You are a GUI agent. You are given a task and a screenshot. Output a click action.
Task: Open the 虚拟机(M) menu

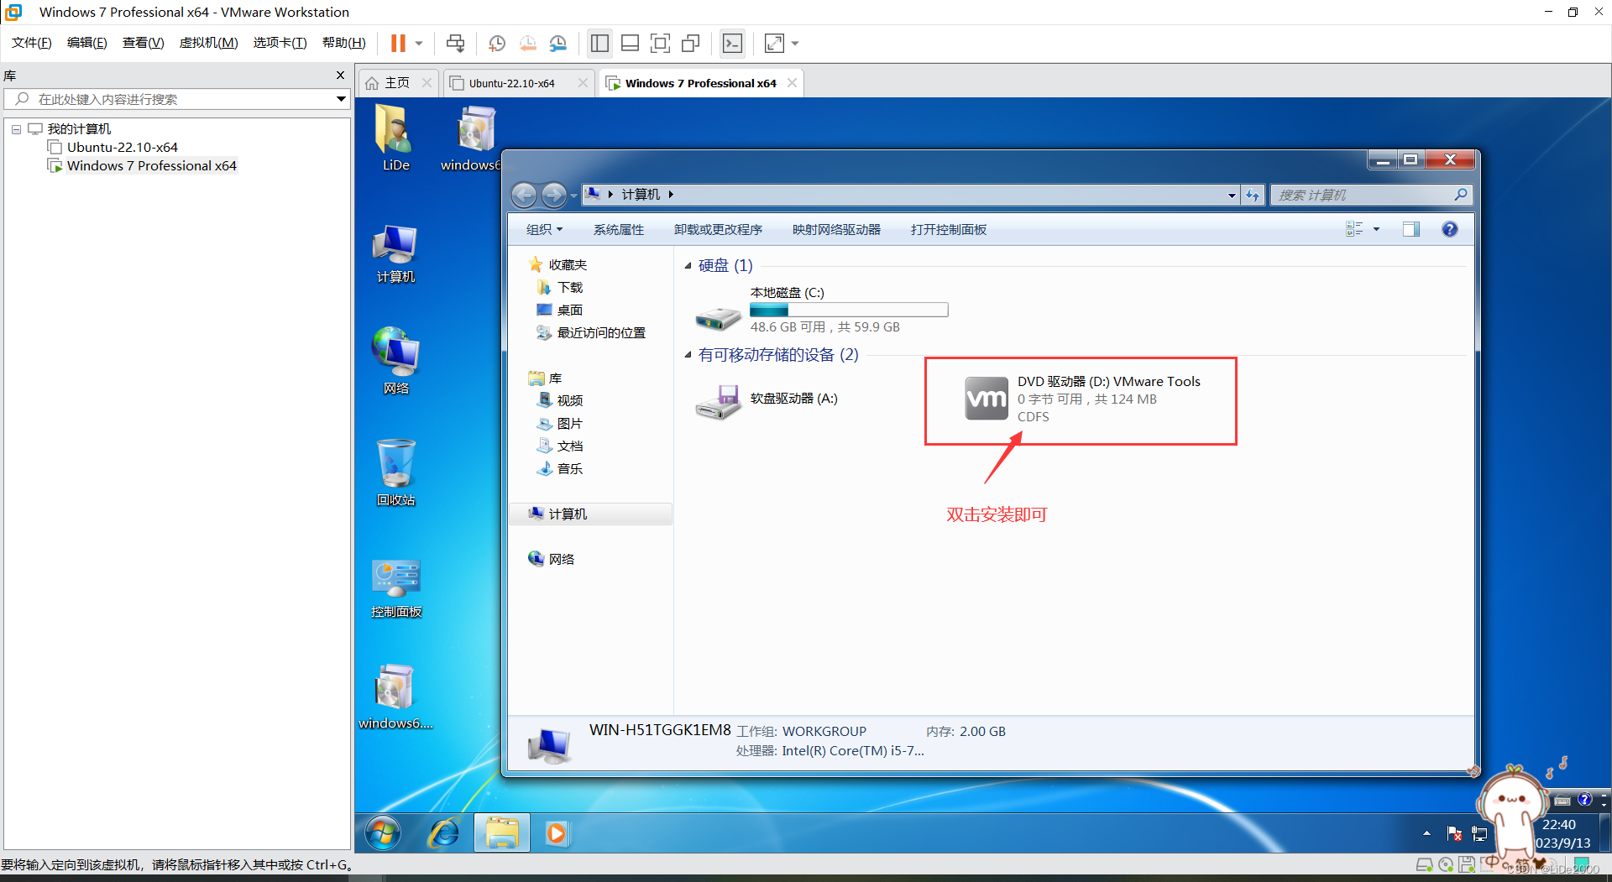[209, 43]
